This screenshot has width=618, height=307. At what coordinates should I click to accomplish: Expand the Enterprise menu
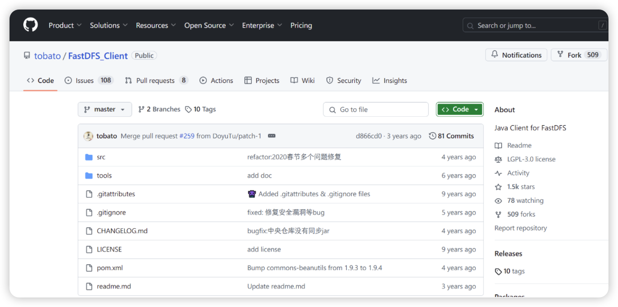[x=262, y=25]
